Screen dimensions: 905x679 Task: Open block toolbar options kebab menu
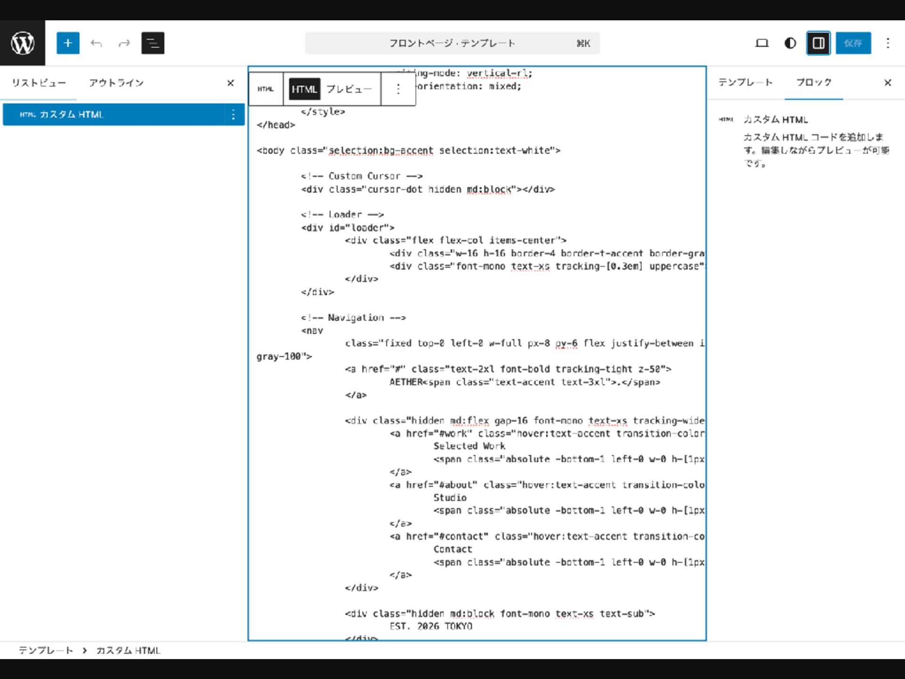coord(398,89)
